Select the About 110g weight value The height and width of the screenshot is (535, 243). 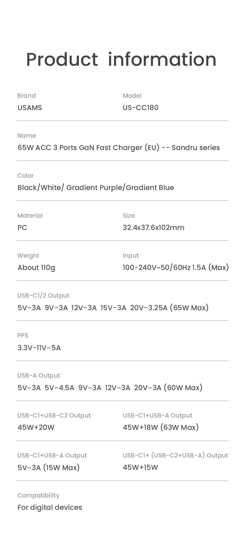[x=36, y=267]
